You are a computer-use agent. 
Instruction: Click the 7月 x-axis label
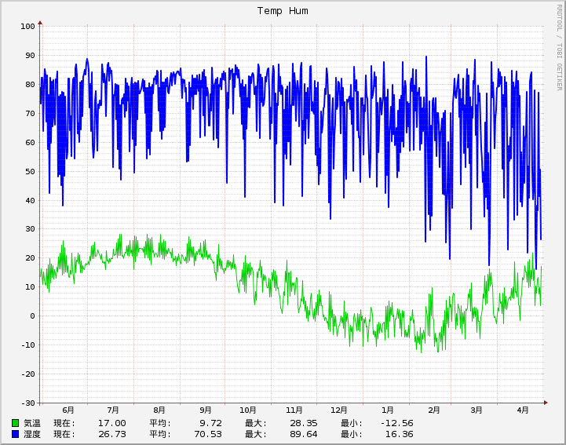(113, 410)
